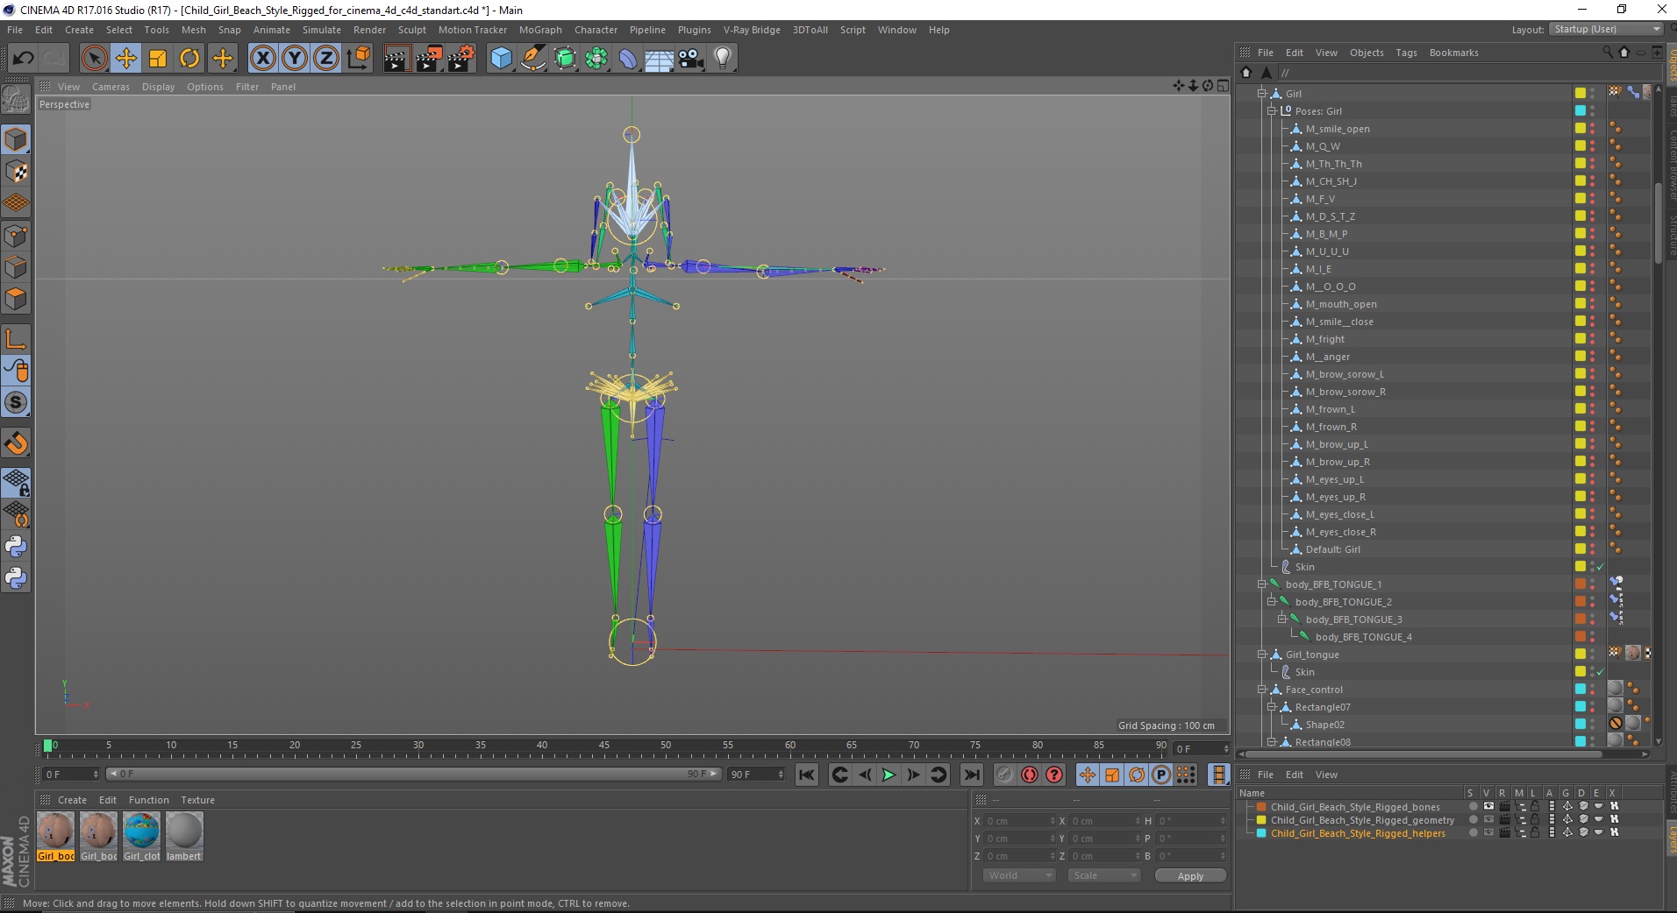Toggle Autokeying button
The height and width of the screenshot is (913, 1677).
pos(1030,775)
